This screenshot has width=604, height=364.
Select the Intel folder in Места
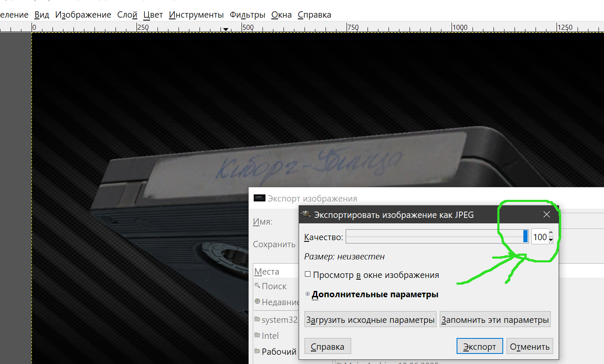point(267,335)
